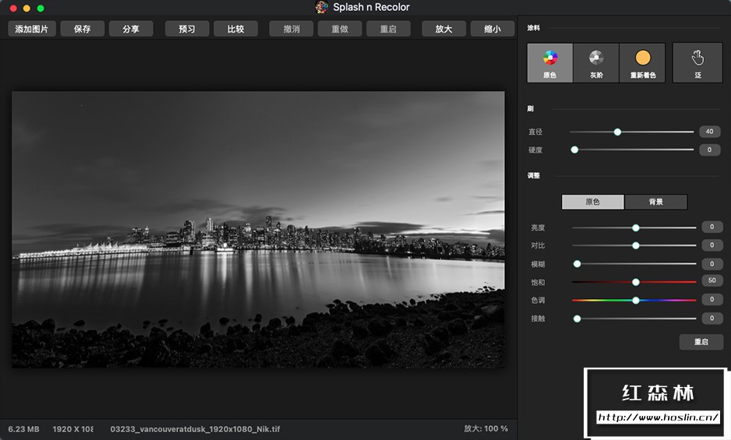Viewport: 731px width, 440px height.
Task: Save the image with 保存
Action: tap(82, 29)
